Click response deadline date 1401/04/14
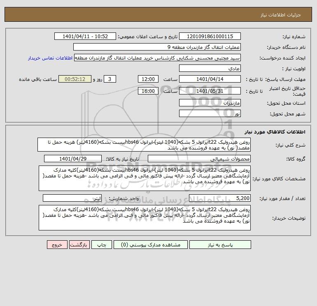Image resolution: width=317 pixels, height=306 pixels. [x=210, y=79]
